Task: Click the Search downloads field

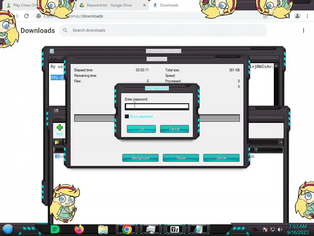Action: point(163,30)
